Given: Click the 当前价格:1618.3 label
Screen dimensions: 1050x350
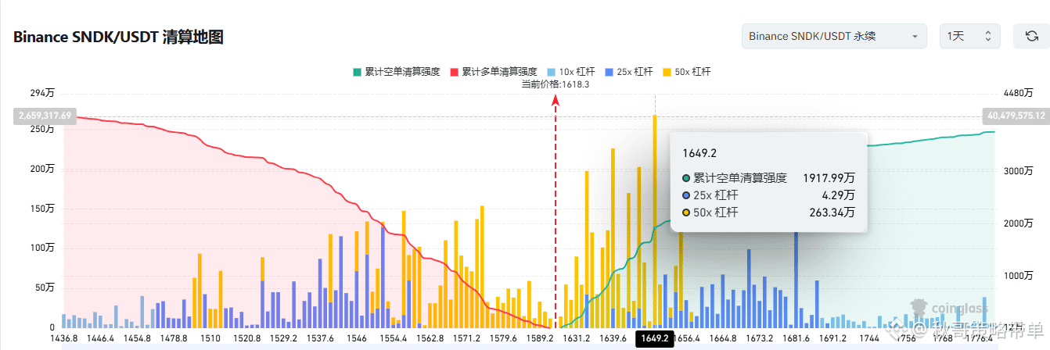Looking at the screenshot, I should 556,84.
